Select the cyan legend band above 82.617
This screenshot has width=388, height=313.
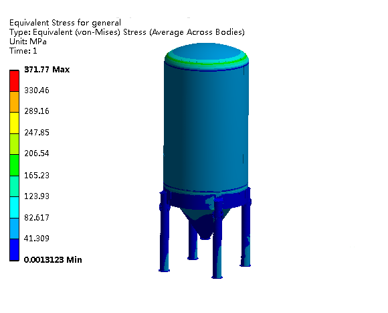coord(14,207)
